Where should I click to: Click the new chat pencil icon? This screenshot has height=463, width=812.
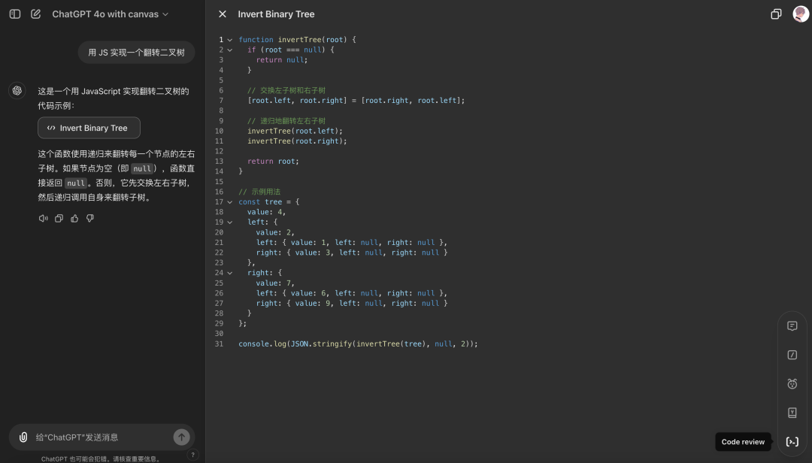35,14
